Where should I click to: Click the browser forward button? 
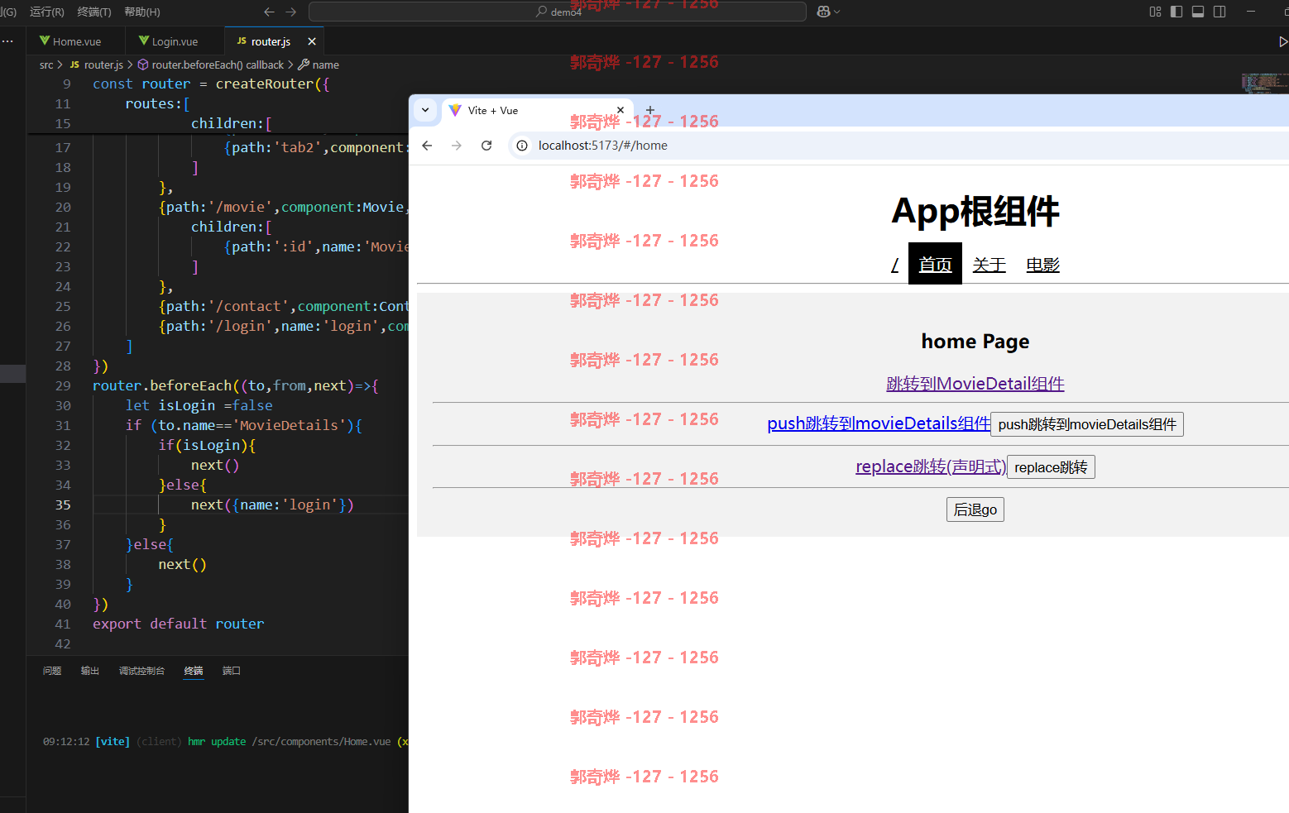point(457,146)
